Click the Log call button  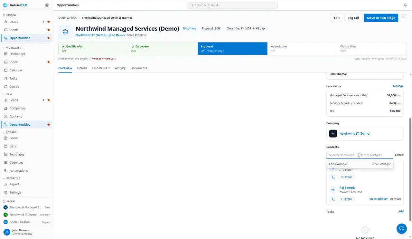(353, 18)
